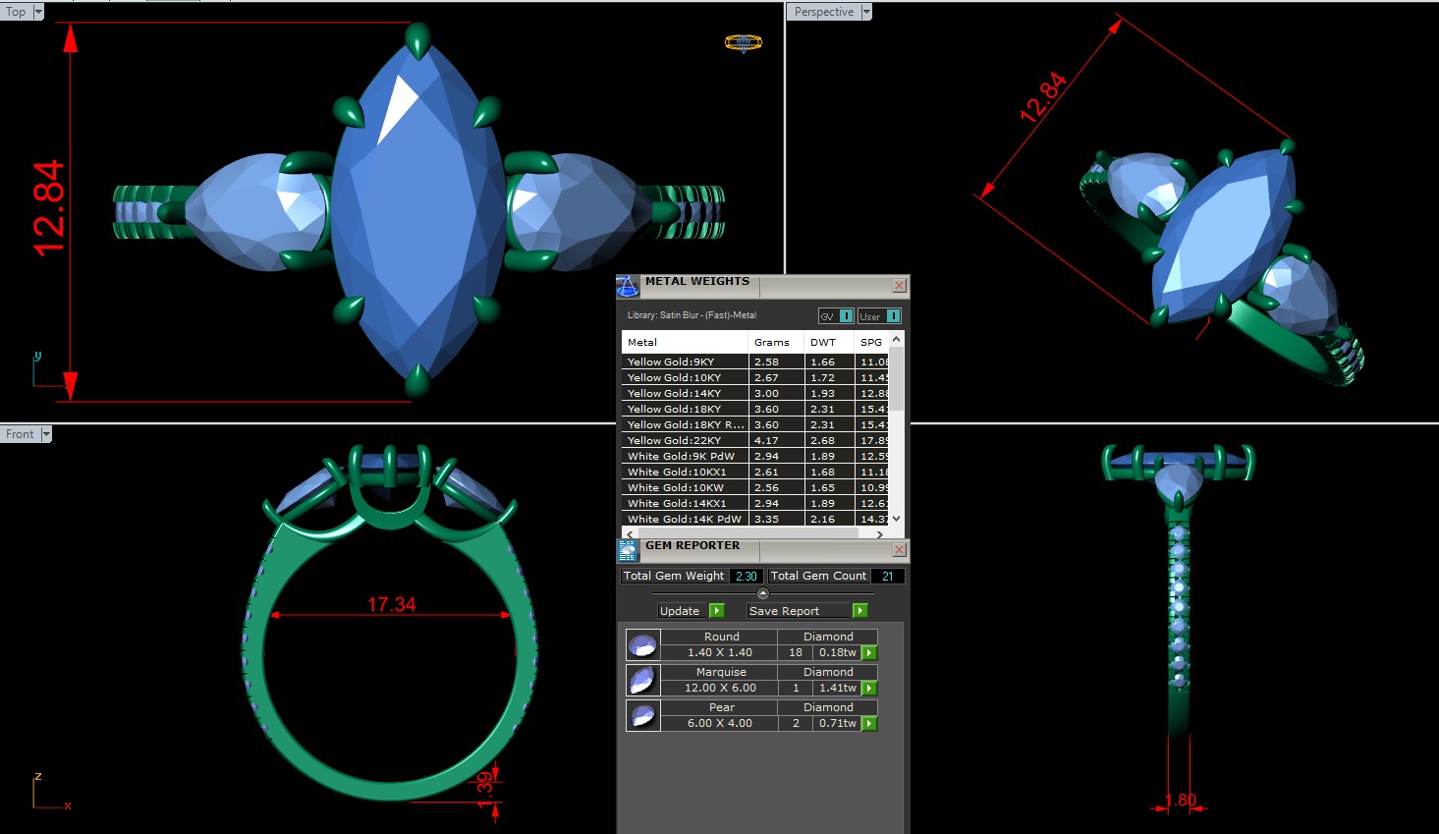1439x834 pixels.
Task: Select the White Gold:10KX1 row
Action: (x=755, y=472)
